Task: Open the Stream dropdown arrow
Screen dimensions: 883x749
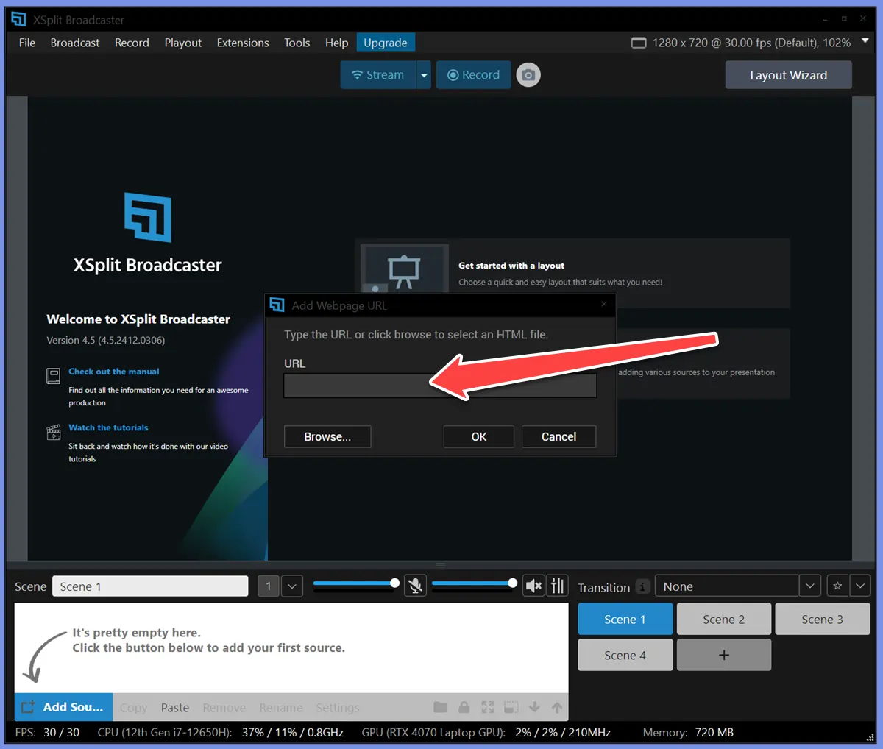Action: click(423, 74)
